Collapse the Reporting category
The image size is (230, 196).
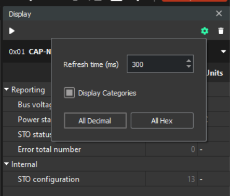(6, 90)
